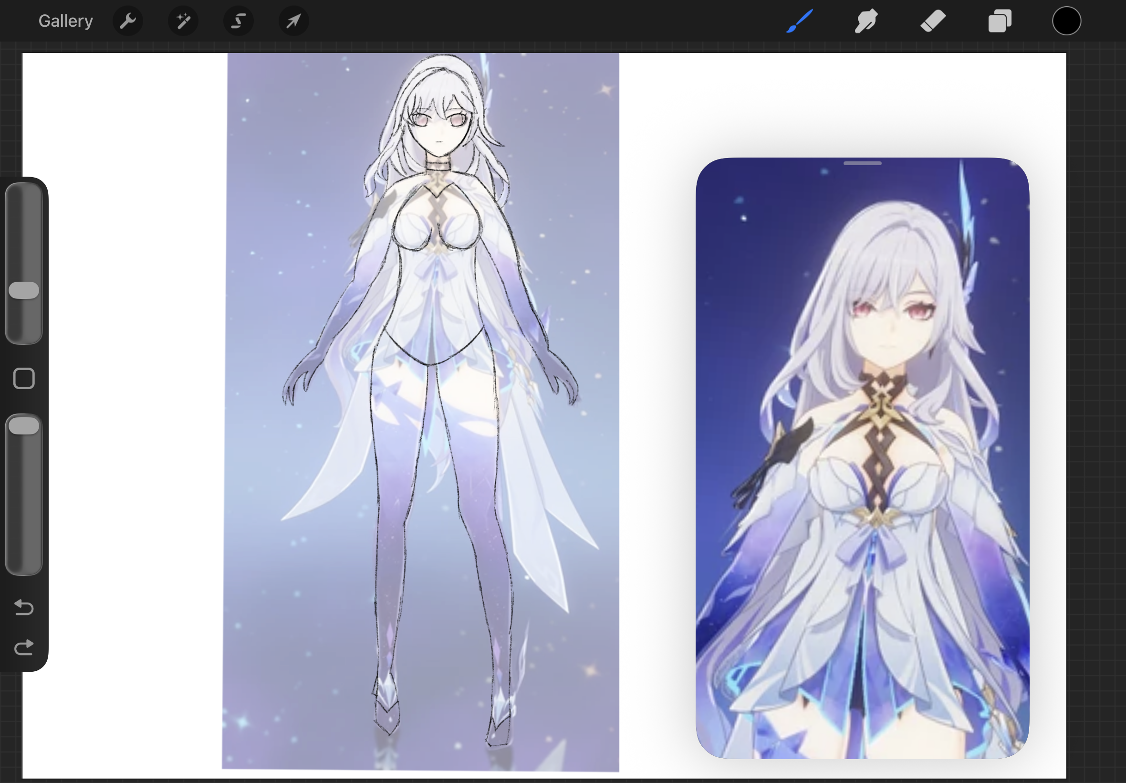Select the Brush tool
Viewport: 1126px width, 783px height.
click(800, 21)
